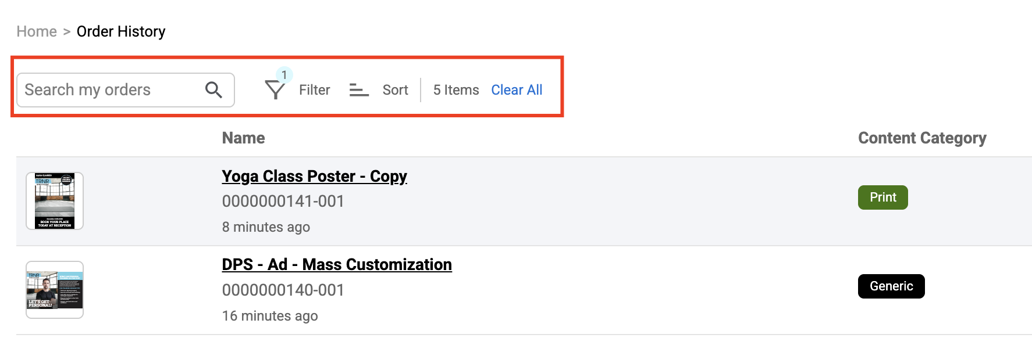The image size is (1032, 345).
Task: Open the Filter options label
Action: click(314, 90)
